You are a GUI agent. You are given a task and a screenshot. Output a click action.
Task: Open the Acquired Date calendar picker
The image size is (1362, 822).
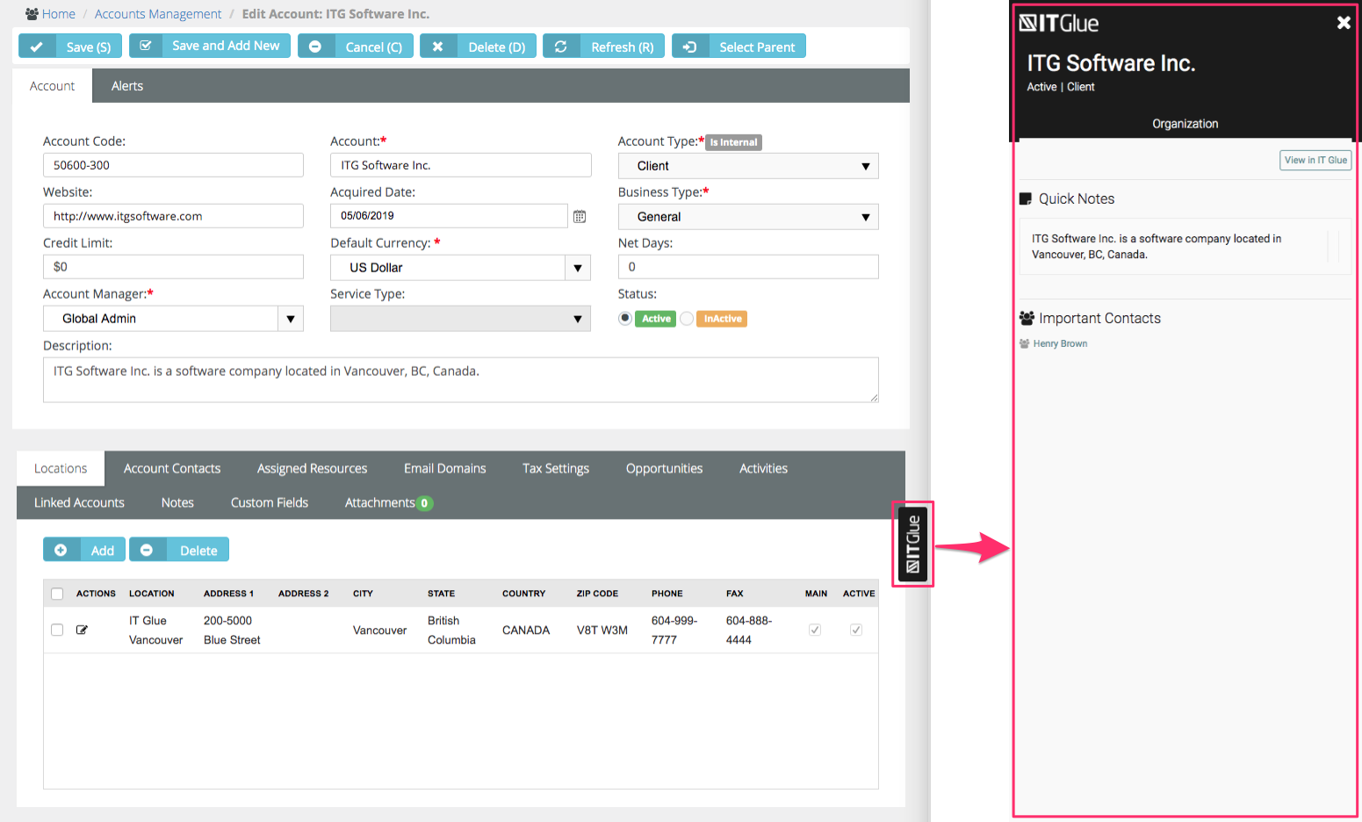[x=580, y=216]
